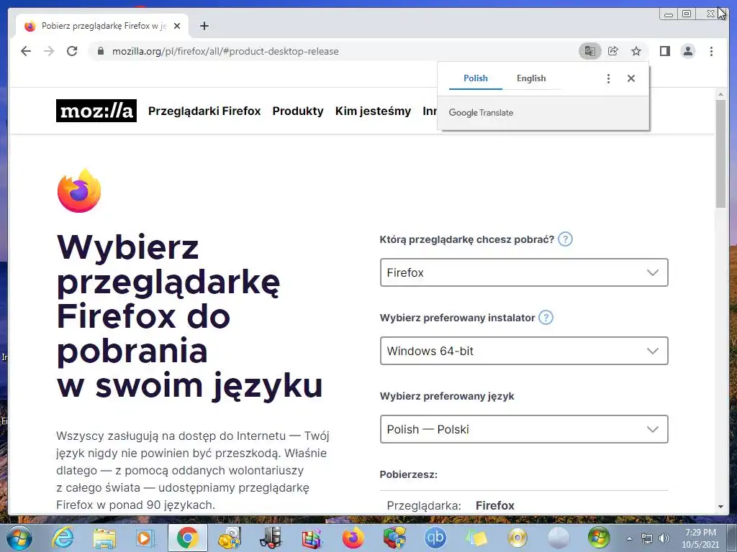Launch Firefox from the taskbar

click(353, 538)
